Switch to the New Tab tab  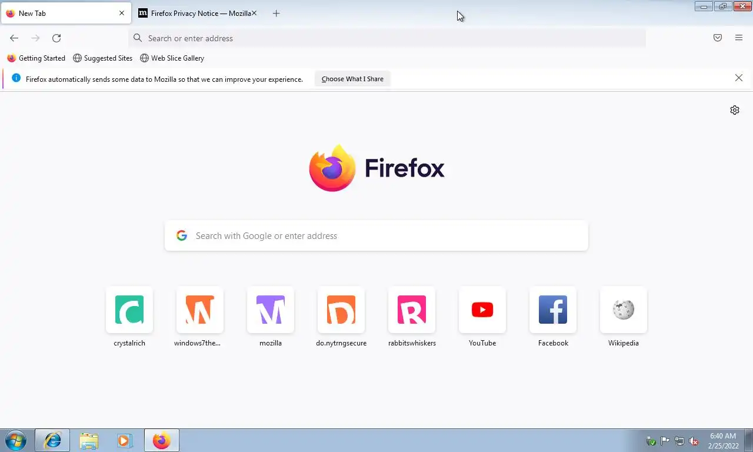[x=66, y=13]
